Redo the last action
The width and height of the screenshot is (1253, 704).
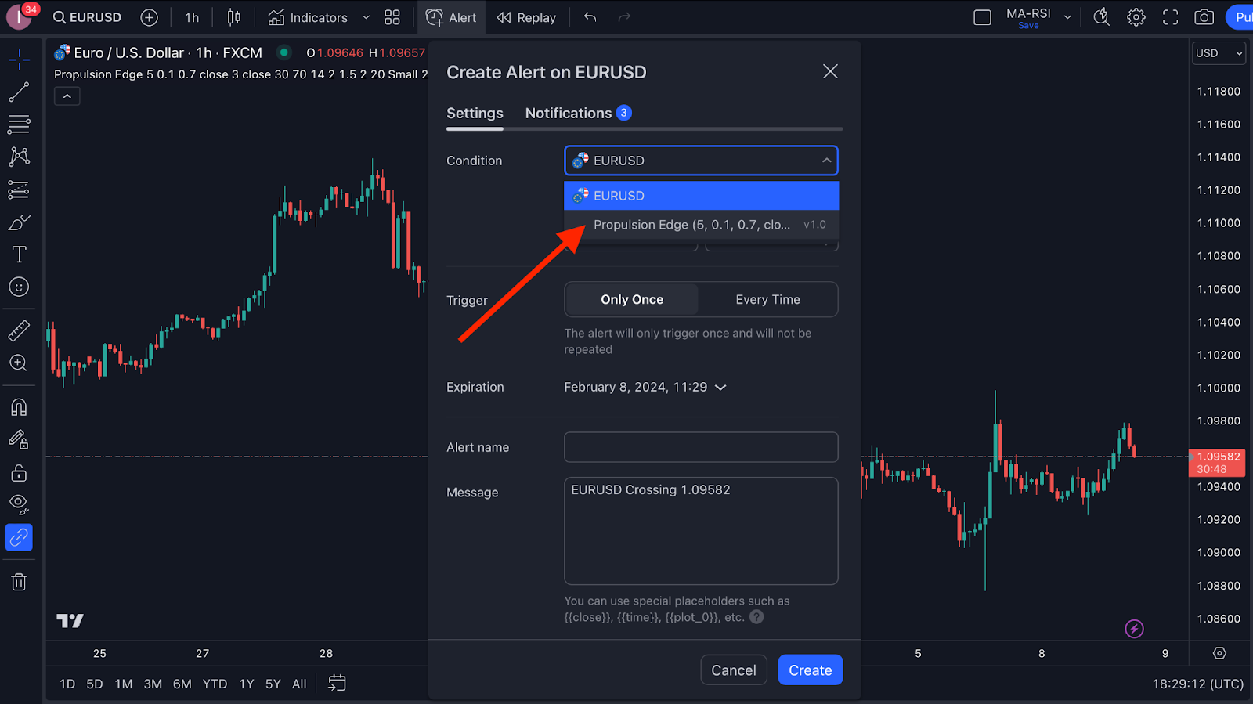pos(624,17)
